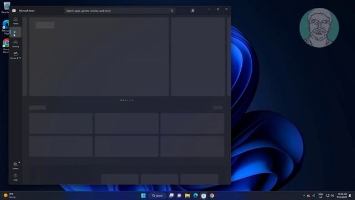Select the Microsoft Edge desktop shortcut
This screenshot has width=355, height=200.
(x=6, y=27)
